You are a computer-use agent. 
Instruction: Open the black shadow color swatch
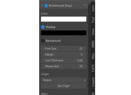pos(64,33)
